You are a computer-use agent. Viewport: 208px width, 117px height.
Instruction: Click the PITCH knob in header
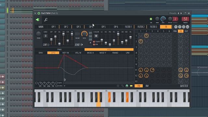(x=170, y=19)
